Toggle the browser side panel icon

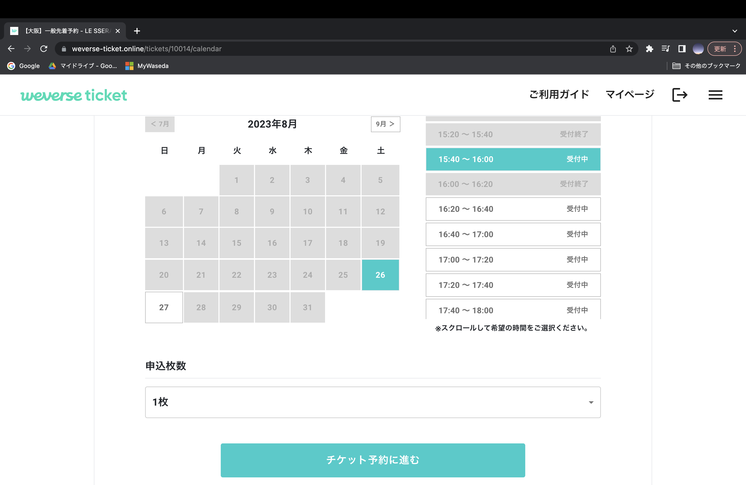click(x=682, y=49)
